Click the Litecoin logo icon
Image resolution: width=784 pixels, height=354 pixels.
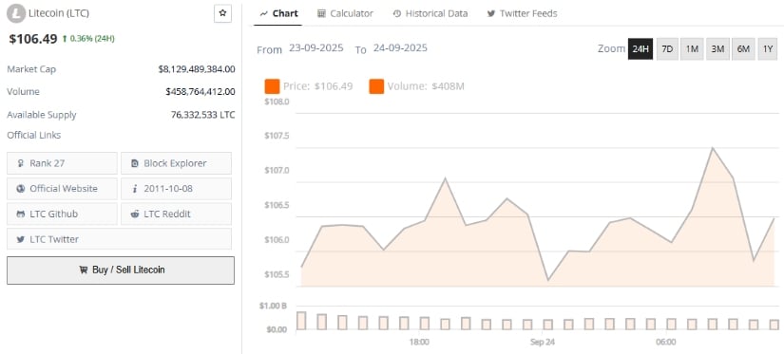pyautogui.click(x=16, y=13)
